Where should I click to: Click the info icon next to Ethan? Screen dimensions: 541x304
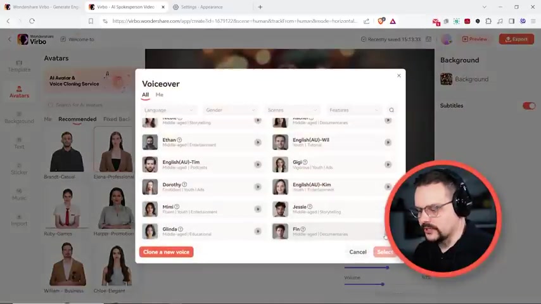coord(179,140)
